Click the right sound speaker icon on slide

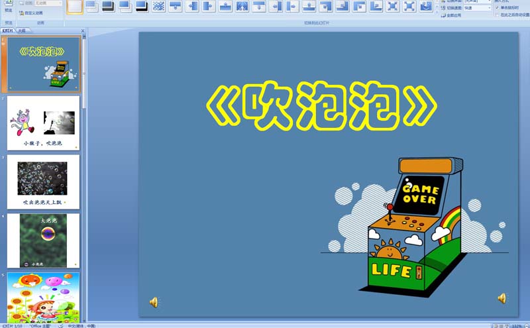pos(502,298)
